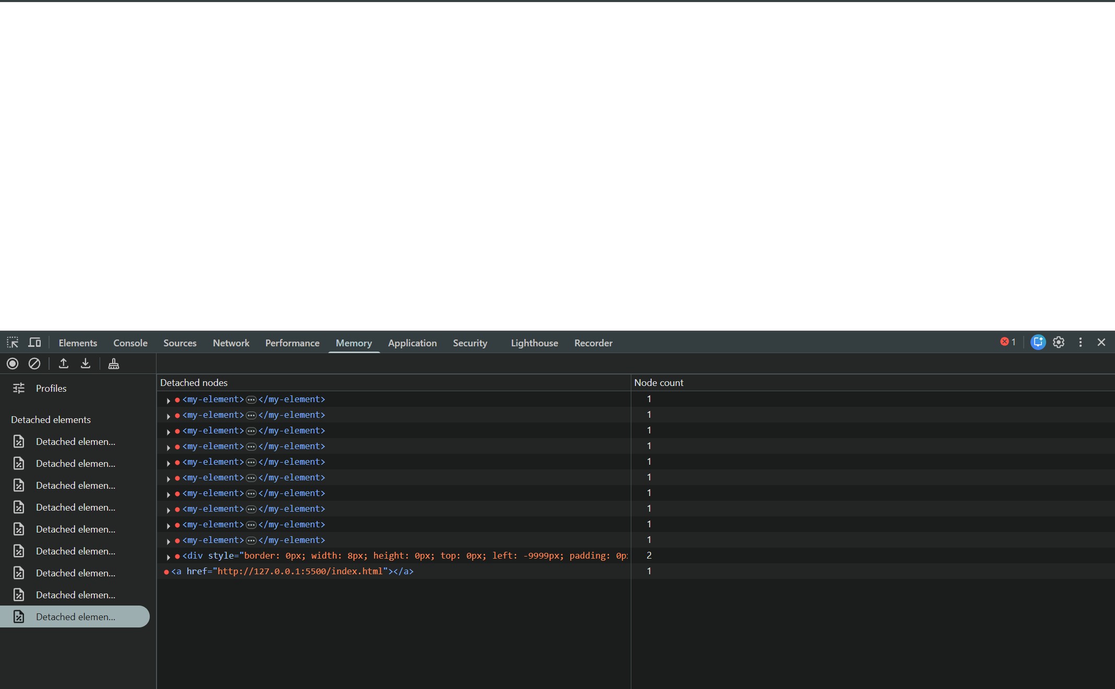
Task: Click the load profile upload icon
Action: (x=64, y=364)
